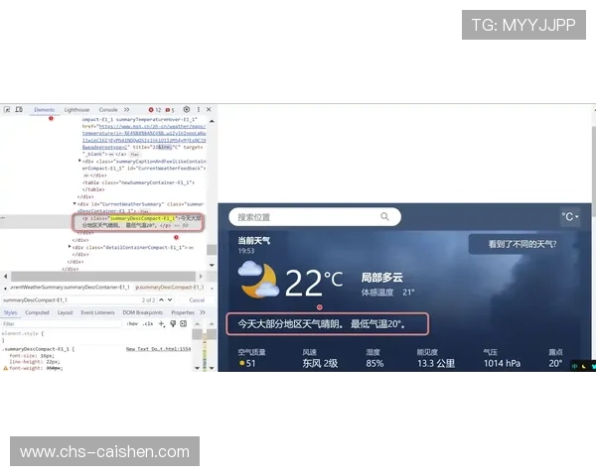
Task: Activate the element inspector picker icon
Action: click(7, 110)
